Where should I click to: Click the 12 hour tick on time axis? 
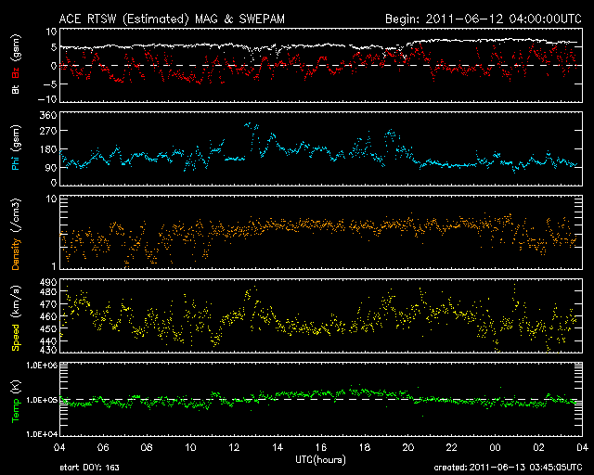pos(235,447)
